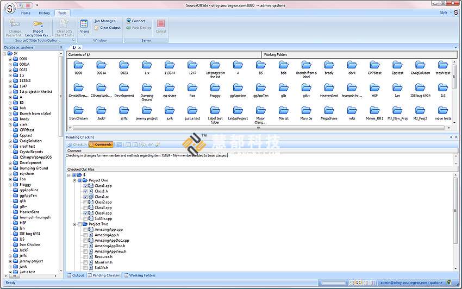This screenshot has width=462, height=289.
Task: Click the contents pane horizontal scrollbar
Action: click(x=258, y=128)
